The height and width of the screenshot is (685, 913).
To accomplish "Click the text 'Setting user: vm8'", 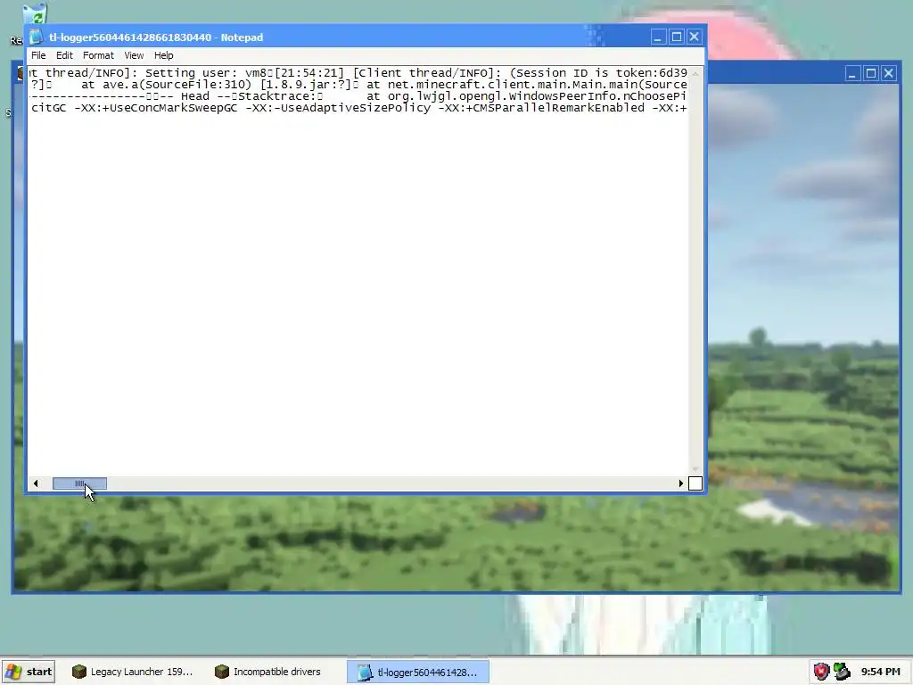I will tap(206, 73).
